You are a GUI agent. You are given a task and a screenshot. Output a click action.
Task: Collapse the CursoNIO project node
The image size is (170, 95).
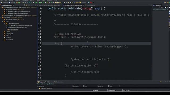click(1, 17)
